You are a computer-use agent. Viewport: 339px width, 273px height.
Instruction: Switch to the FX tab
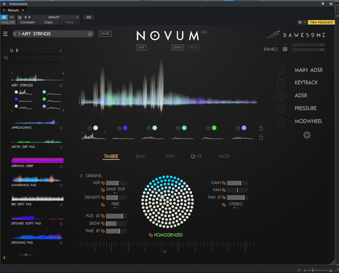click(x=200, y=157)
